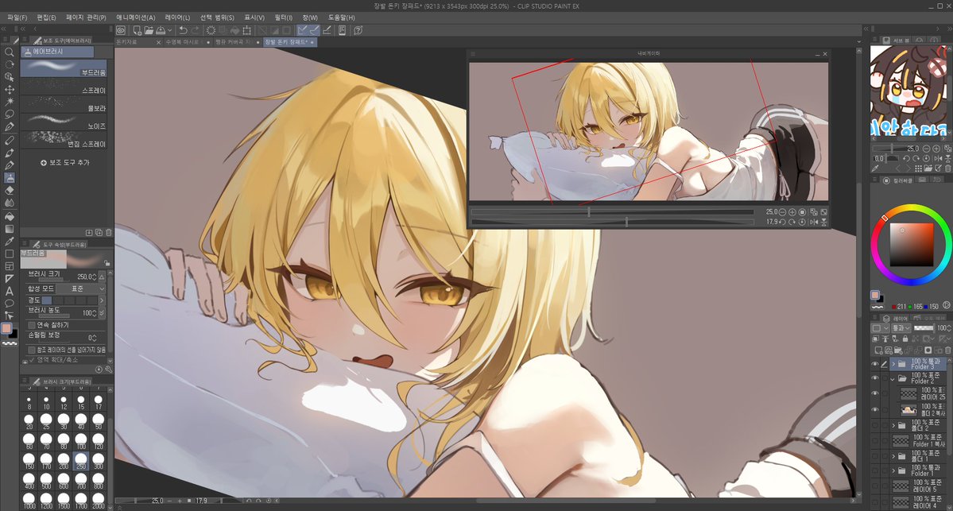
Task: Open layer blending mode 통과 dropdown
Action: [900, 328]
